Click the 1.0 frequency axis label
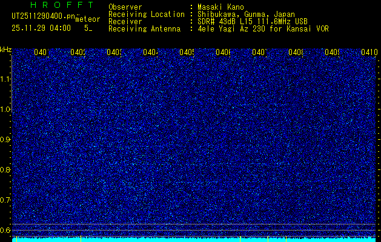The height and width of the screenshot is (242, 381). 6,110
